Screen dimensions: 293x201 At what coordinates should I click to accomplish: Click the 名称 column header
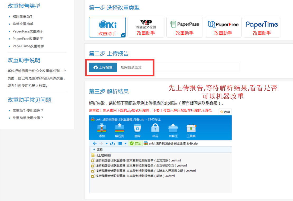point(100,149)
